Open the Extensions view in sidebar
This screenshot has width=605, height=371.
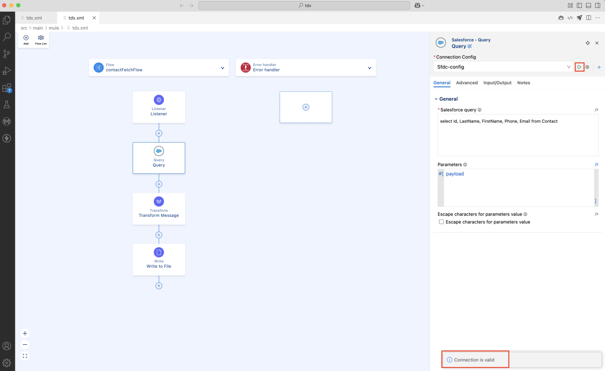click(x=7, y=88)
